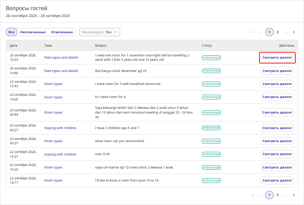Select the Все filter tab
Image resolution: width=304 pixels, height=205 pixels.
(x=12, y=32)
